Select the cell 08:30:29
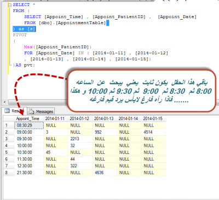219x200 pixels. click(29, 125)
